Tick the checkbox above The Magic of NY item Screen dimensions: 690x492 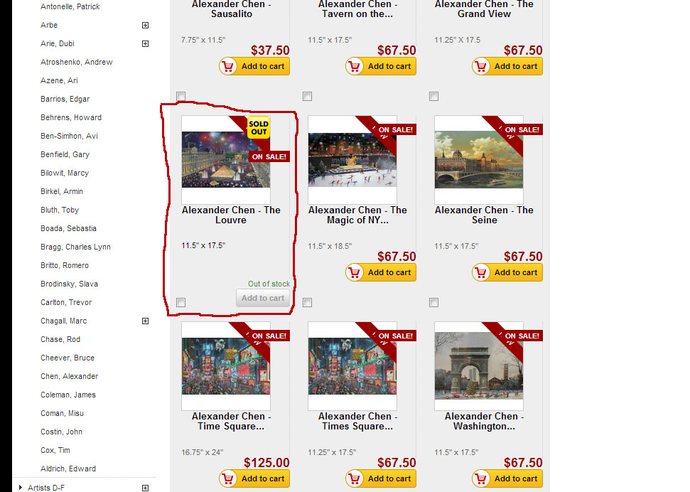coord(307,97)
